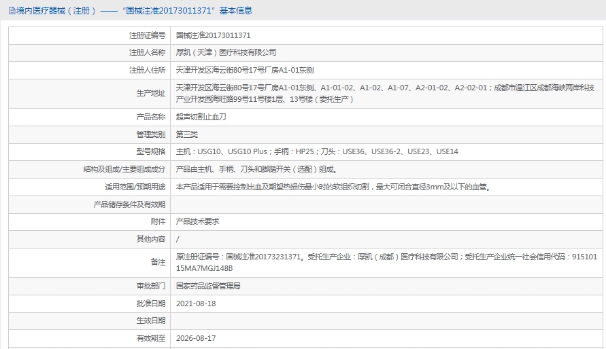Select the approval date 2021-08-18
Screen dimensions: 606x349
coord(196,304)
